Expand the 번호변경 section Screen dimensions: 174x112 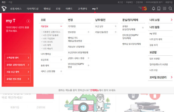(x=88, y=32)
